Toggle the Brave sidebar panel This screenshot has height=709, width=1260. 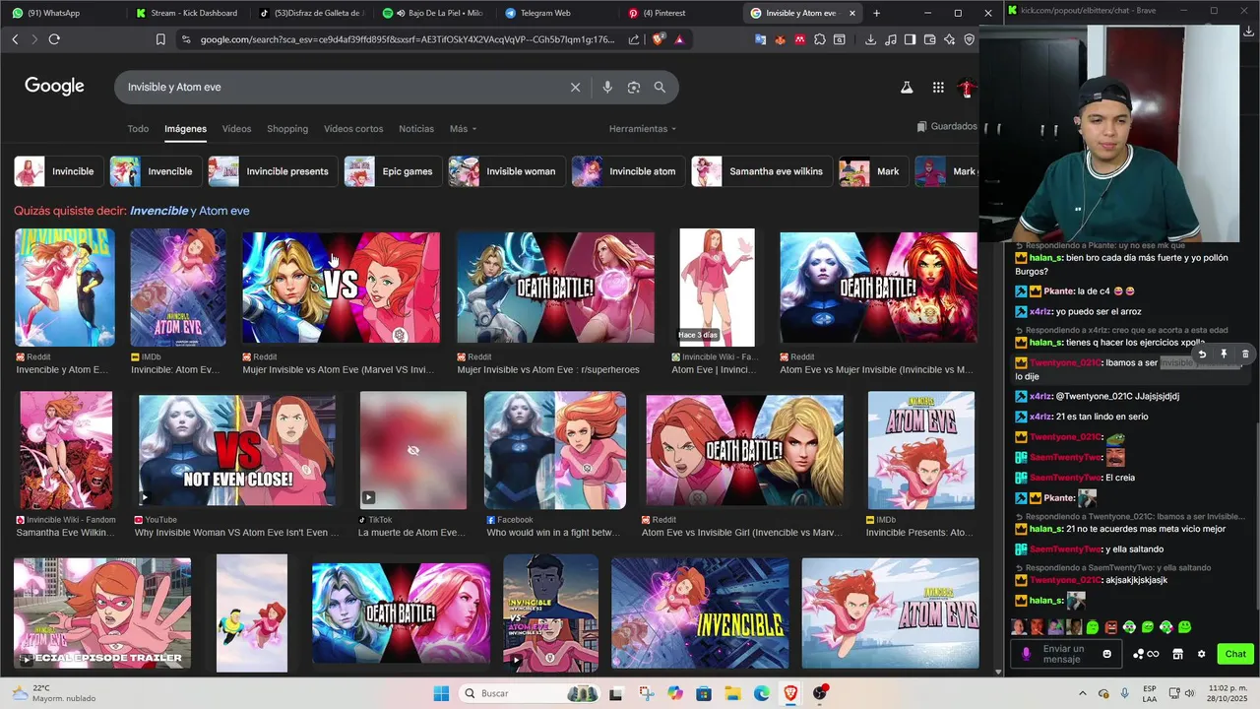click(911, 39)
